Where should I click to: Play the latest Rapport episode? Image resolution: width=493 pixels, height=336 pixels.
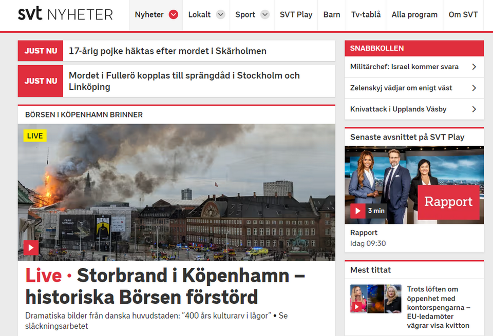pos(358,211)
